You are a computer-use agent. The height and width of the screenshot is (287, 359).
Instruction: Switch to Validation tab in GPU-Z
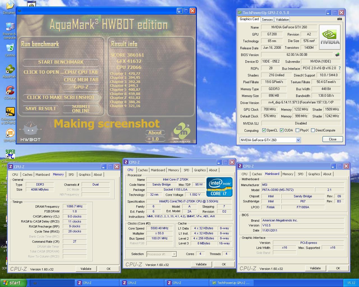[282, 20]
